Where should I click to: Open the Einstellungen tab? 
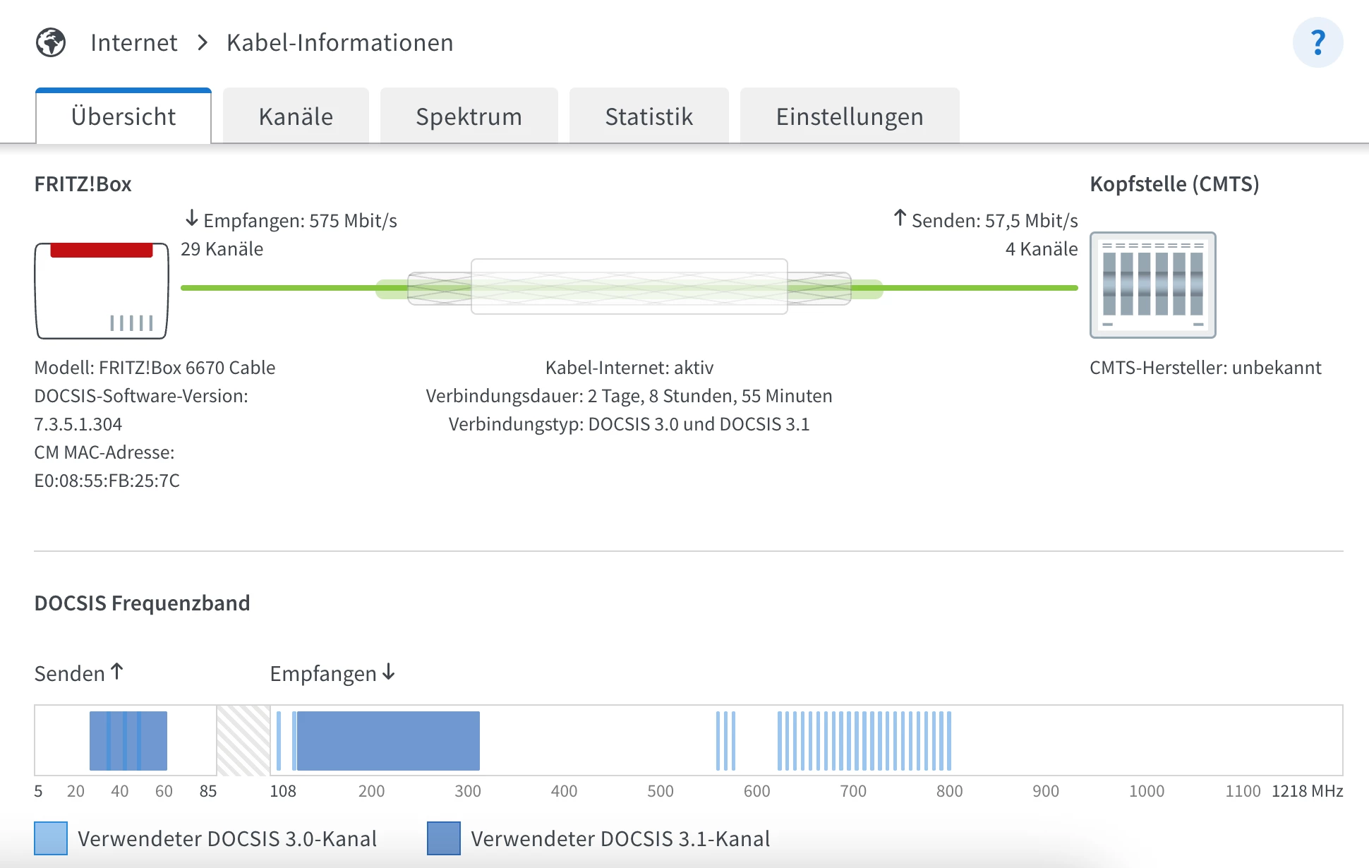click(x=850, y=116)
